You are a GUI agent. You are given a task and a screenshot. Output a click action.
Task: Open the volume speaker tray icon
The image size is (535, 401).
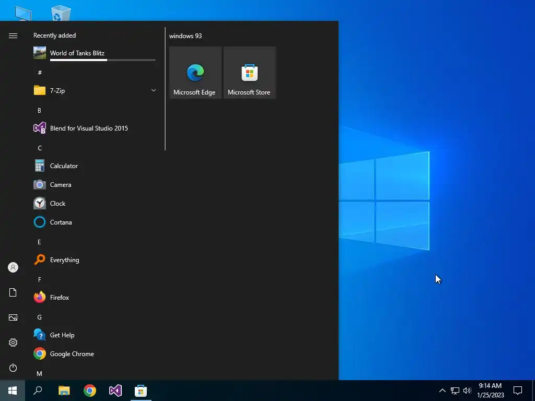(x=467, y=391)
